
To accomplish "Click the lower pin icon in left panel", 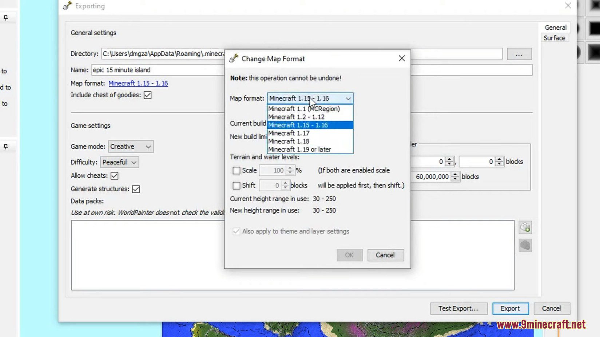I will (6, 146).
